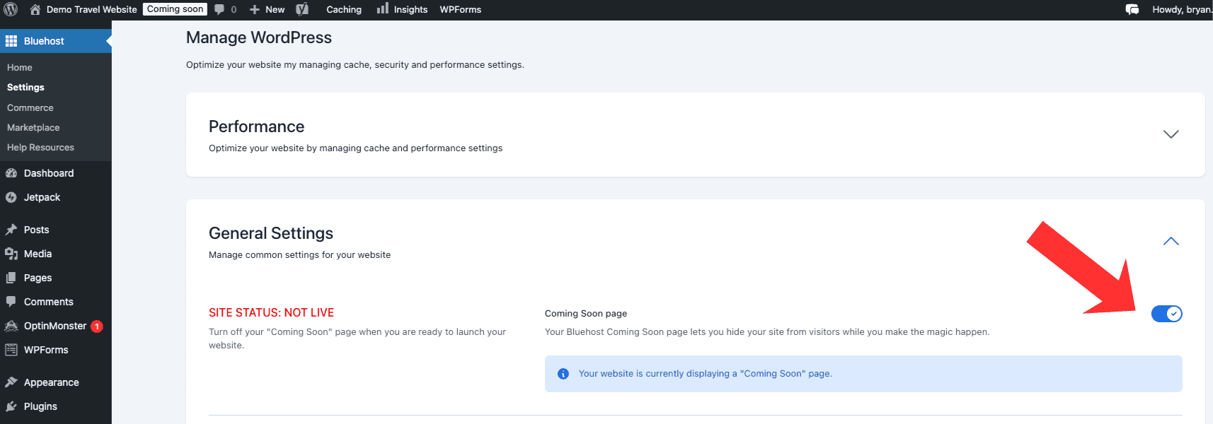The height and width of the screenshot is (424, 1213).
Task: Open Commerce in Bluehost submenu
Action: coord(30,107)
